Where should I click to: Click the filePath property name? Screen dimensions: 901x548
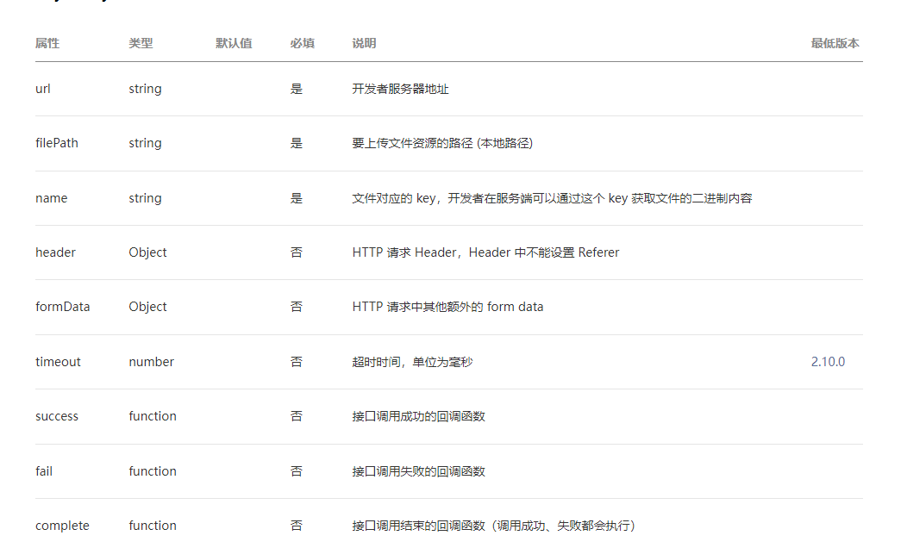click(x=55, y=143)
